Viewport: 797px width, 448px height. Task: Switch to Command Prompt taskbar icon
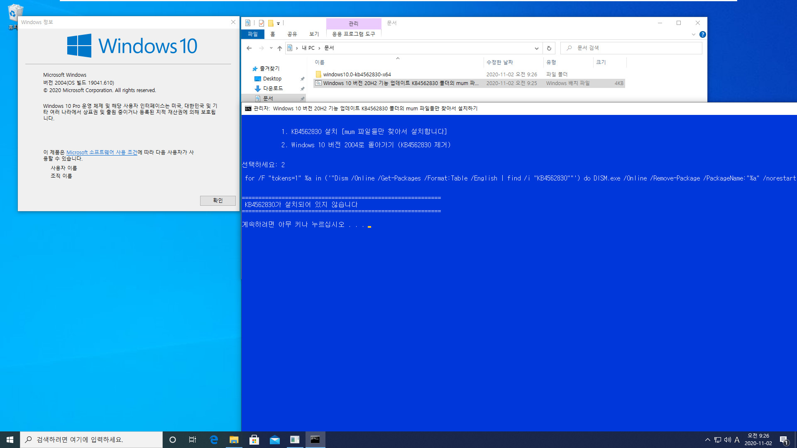pyautogui.click(x=315, y=440)
